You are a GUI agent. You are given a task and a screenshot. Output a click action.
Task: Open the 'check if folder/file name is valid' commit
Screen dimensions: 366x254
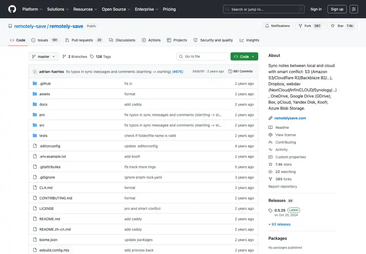(x=150, y=136)
